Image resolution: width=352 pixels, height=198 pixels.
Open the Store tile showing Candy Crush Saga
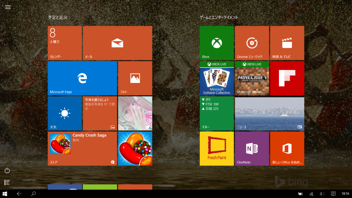[82, 148]
